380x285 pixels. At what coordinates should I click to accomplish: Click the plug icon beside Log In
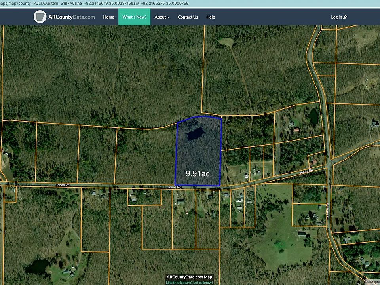(344, 17)
